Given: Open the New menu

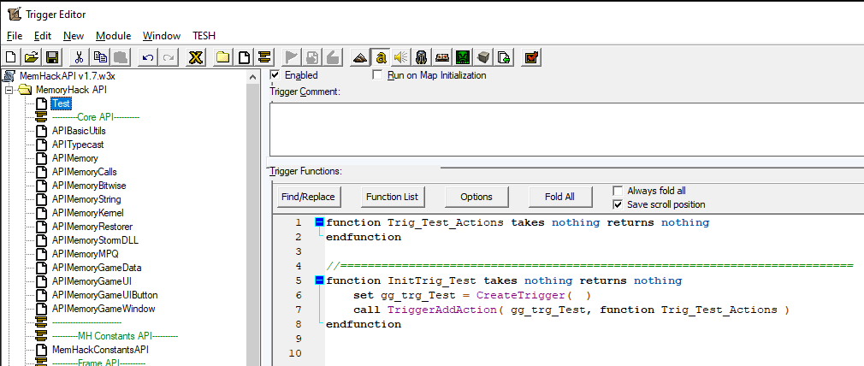Looking at the screenshot, I should pos(74,36).
